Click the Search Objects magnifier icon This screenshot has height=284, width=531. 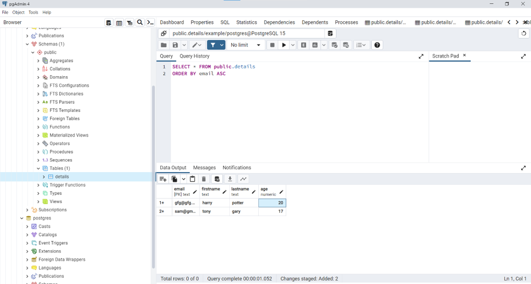pos(140,22)
